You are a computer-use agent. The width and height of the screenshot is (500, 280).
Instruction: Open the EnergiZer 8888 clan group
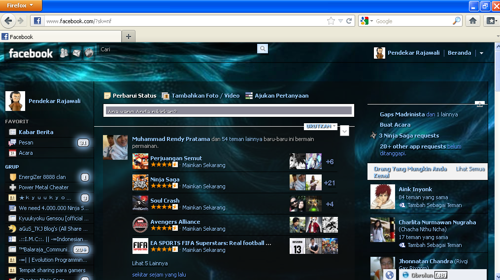42,177
